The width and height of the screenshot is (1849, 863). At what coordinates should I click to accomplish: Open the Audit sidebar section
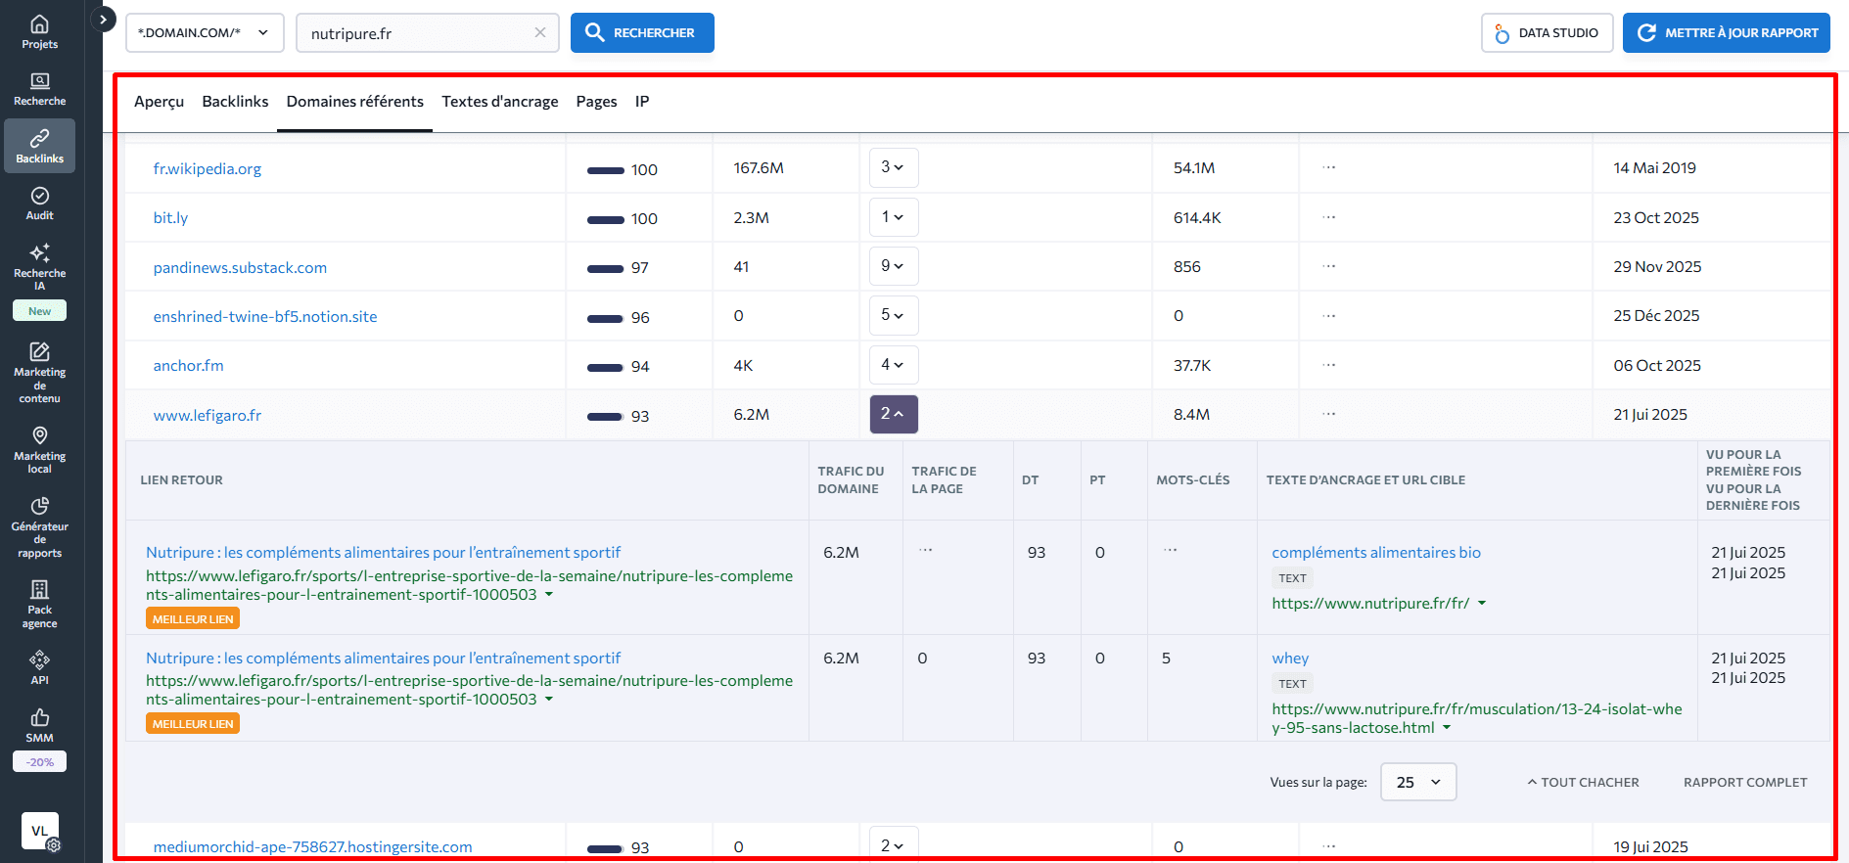39,204
